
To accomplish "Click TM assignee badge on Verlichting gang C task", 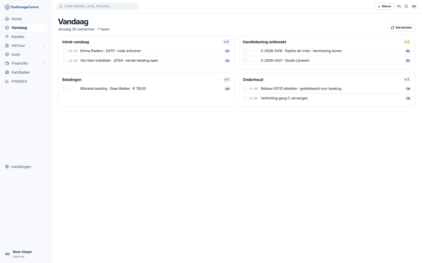I will pos(408,99).
